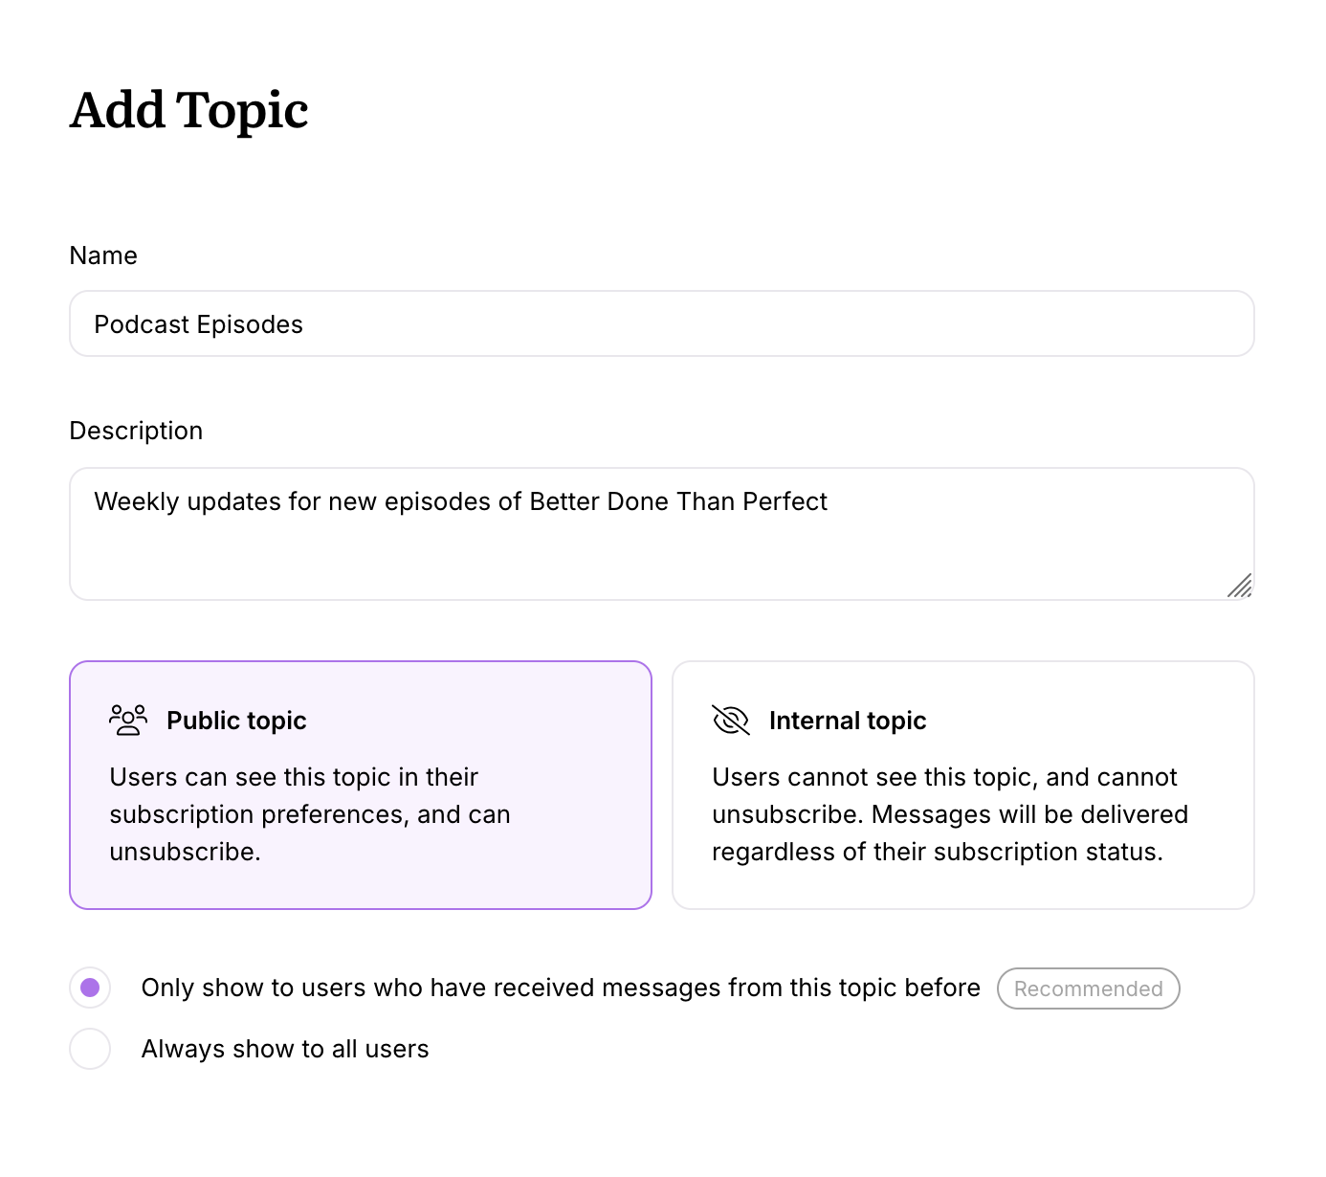Click the hidden-eye icon on Internal topic card

[x=729, y=720]
